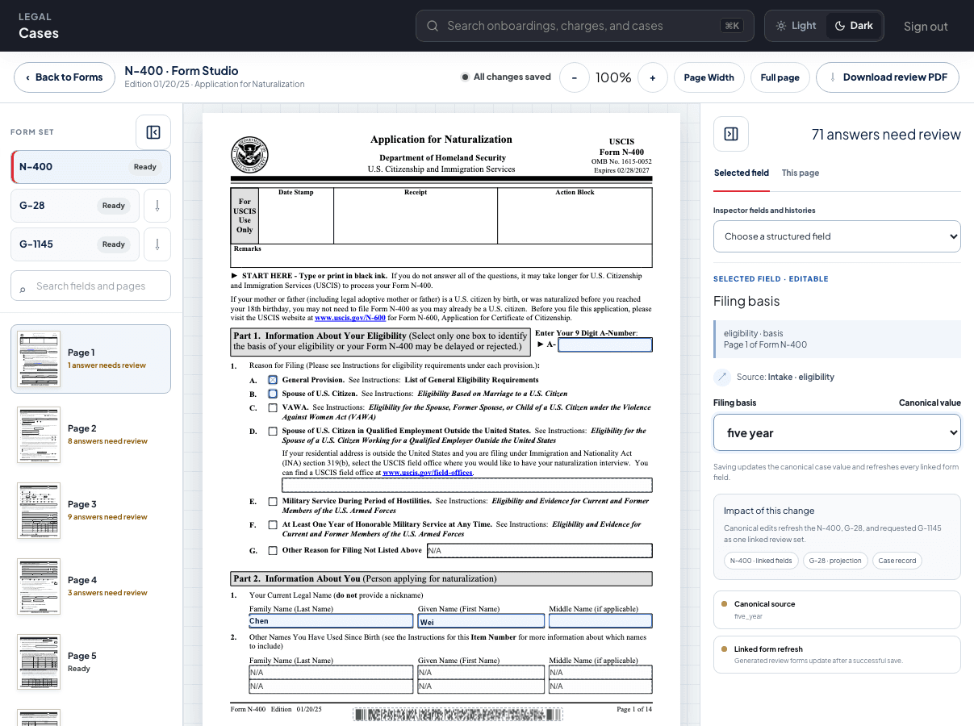974x726 pixels.
Task: Download the G-1145 form icon
Action: 157,244
